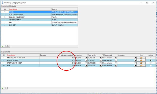Toggle Active checkbox for MIG WELDER 60-90A 5710
This screenshot has height=94, width=157.
[151, 58]
